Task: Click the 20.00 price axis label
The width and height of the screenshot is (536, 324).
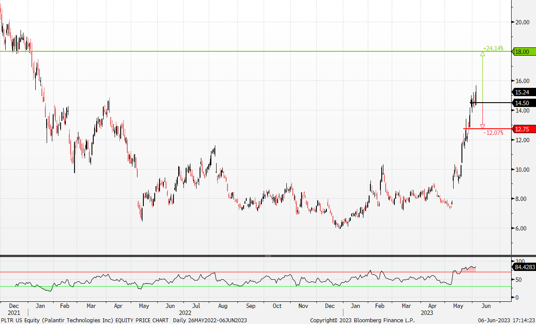Action: pyautogui.click(x=522, y=22)
